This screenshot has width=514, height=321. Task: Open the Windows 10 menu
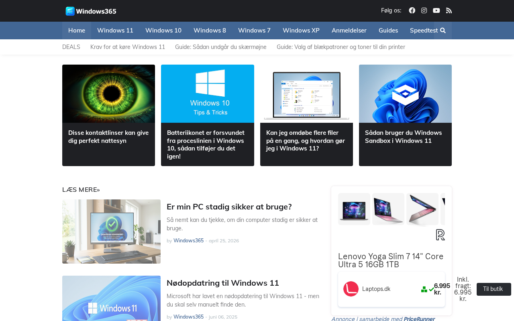point(163,30)
